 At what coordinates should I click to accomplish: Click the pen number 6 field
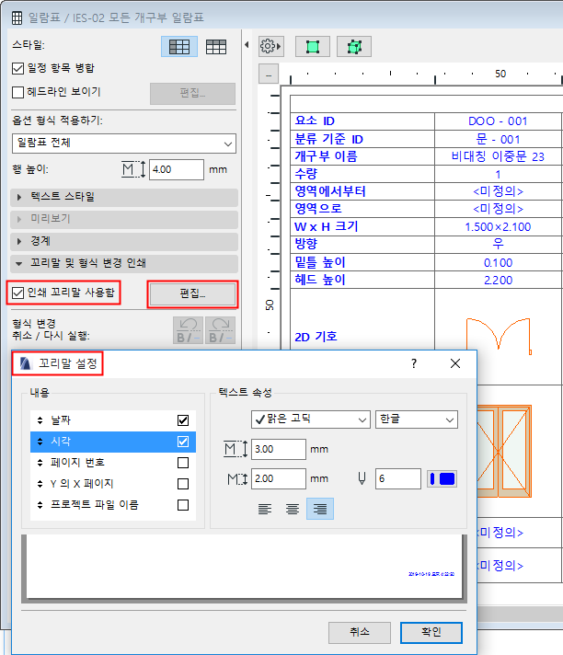[398, 478]
